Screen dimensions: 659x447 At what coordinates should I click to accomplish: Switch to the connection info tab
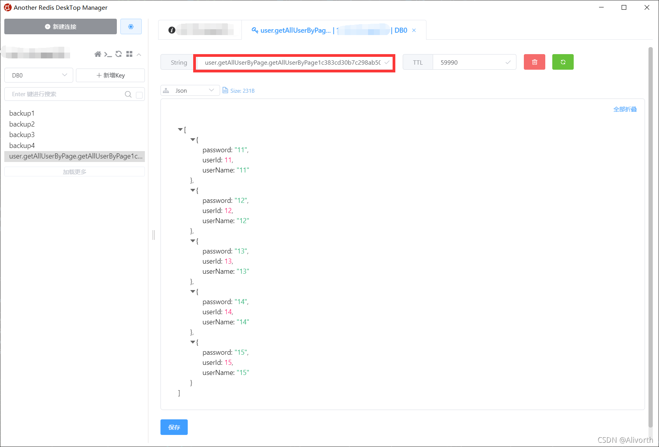(x=200, y=30)
